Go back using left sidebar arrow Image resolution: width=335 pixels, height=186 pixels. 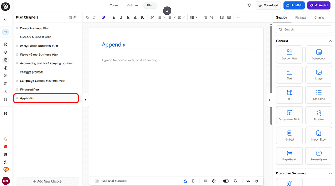[x=5, y=20]
